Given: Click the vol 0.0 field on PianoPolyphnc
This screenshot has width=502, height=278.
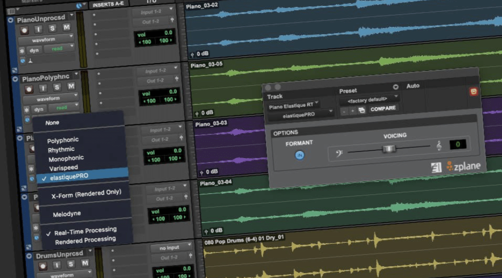Looking at the screenshot, I should click(x=159, y=93).
